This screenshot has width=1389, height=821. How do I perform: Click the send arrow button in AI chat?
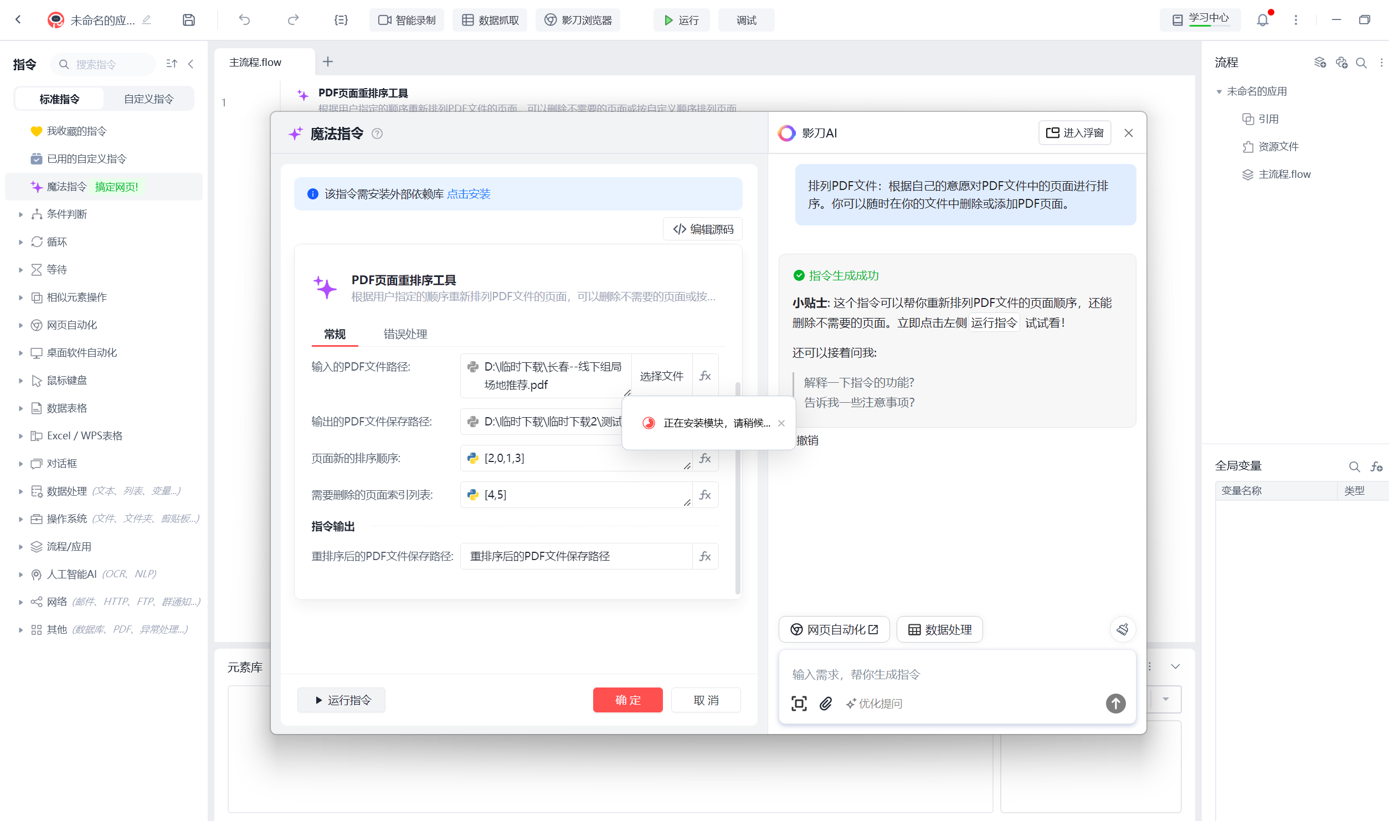[x=1115, y=704]
